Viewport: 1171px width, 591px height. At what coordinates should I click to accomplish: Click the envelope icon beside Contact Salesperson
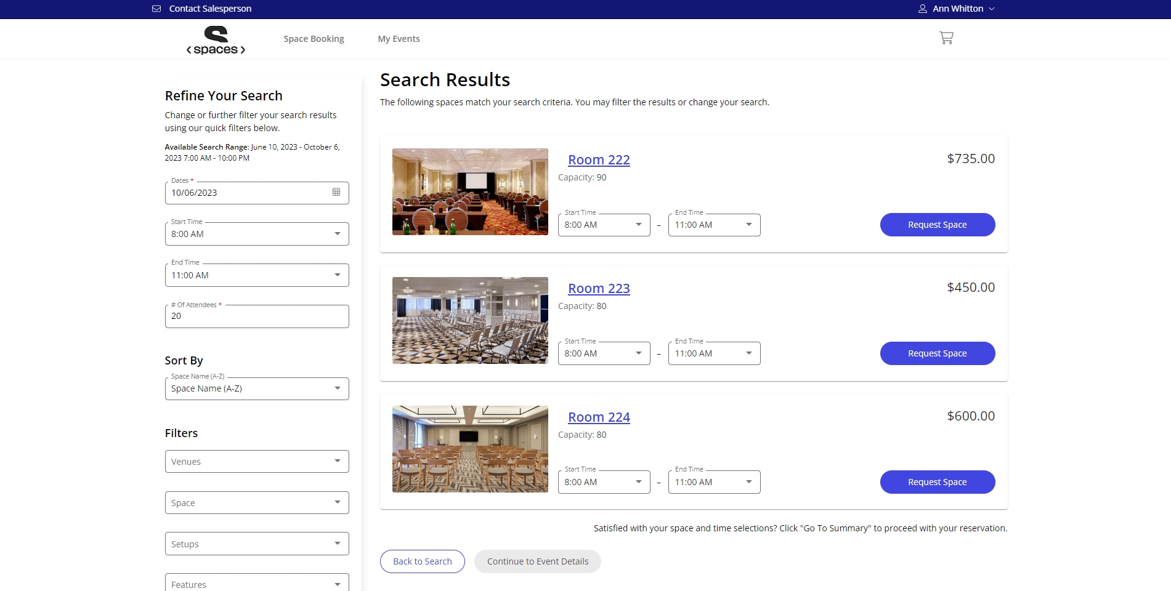(156, 9)
